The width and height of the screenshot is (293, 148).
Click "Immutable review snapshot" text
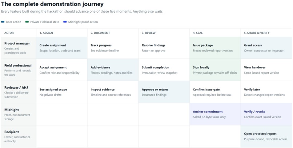[160, 73]
